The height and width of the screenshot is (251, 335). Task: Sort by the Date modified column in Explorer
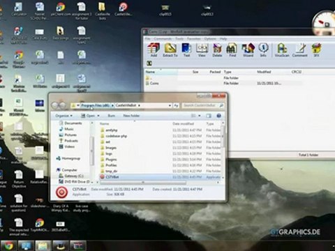pos(183,123)
